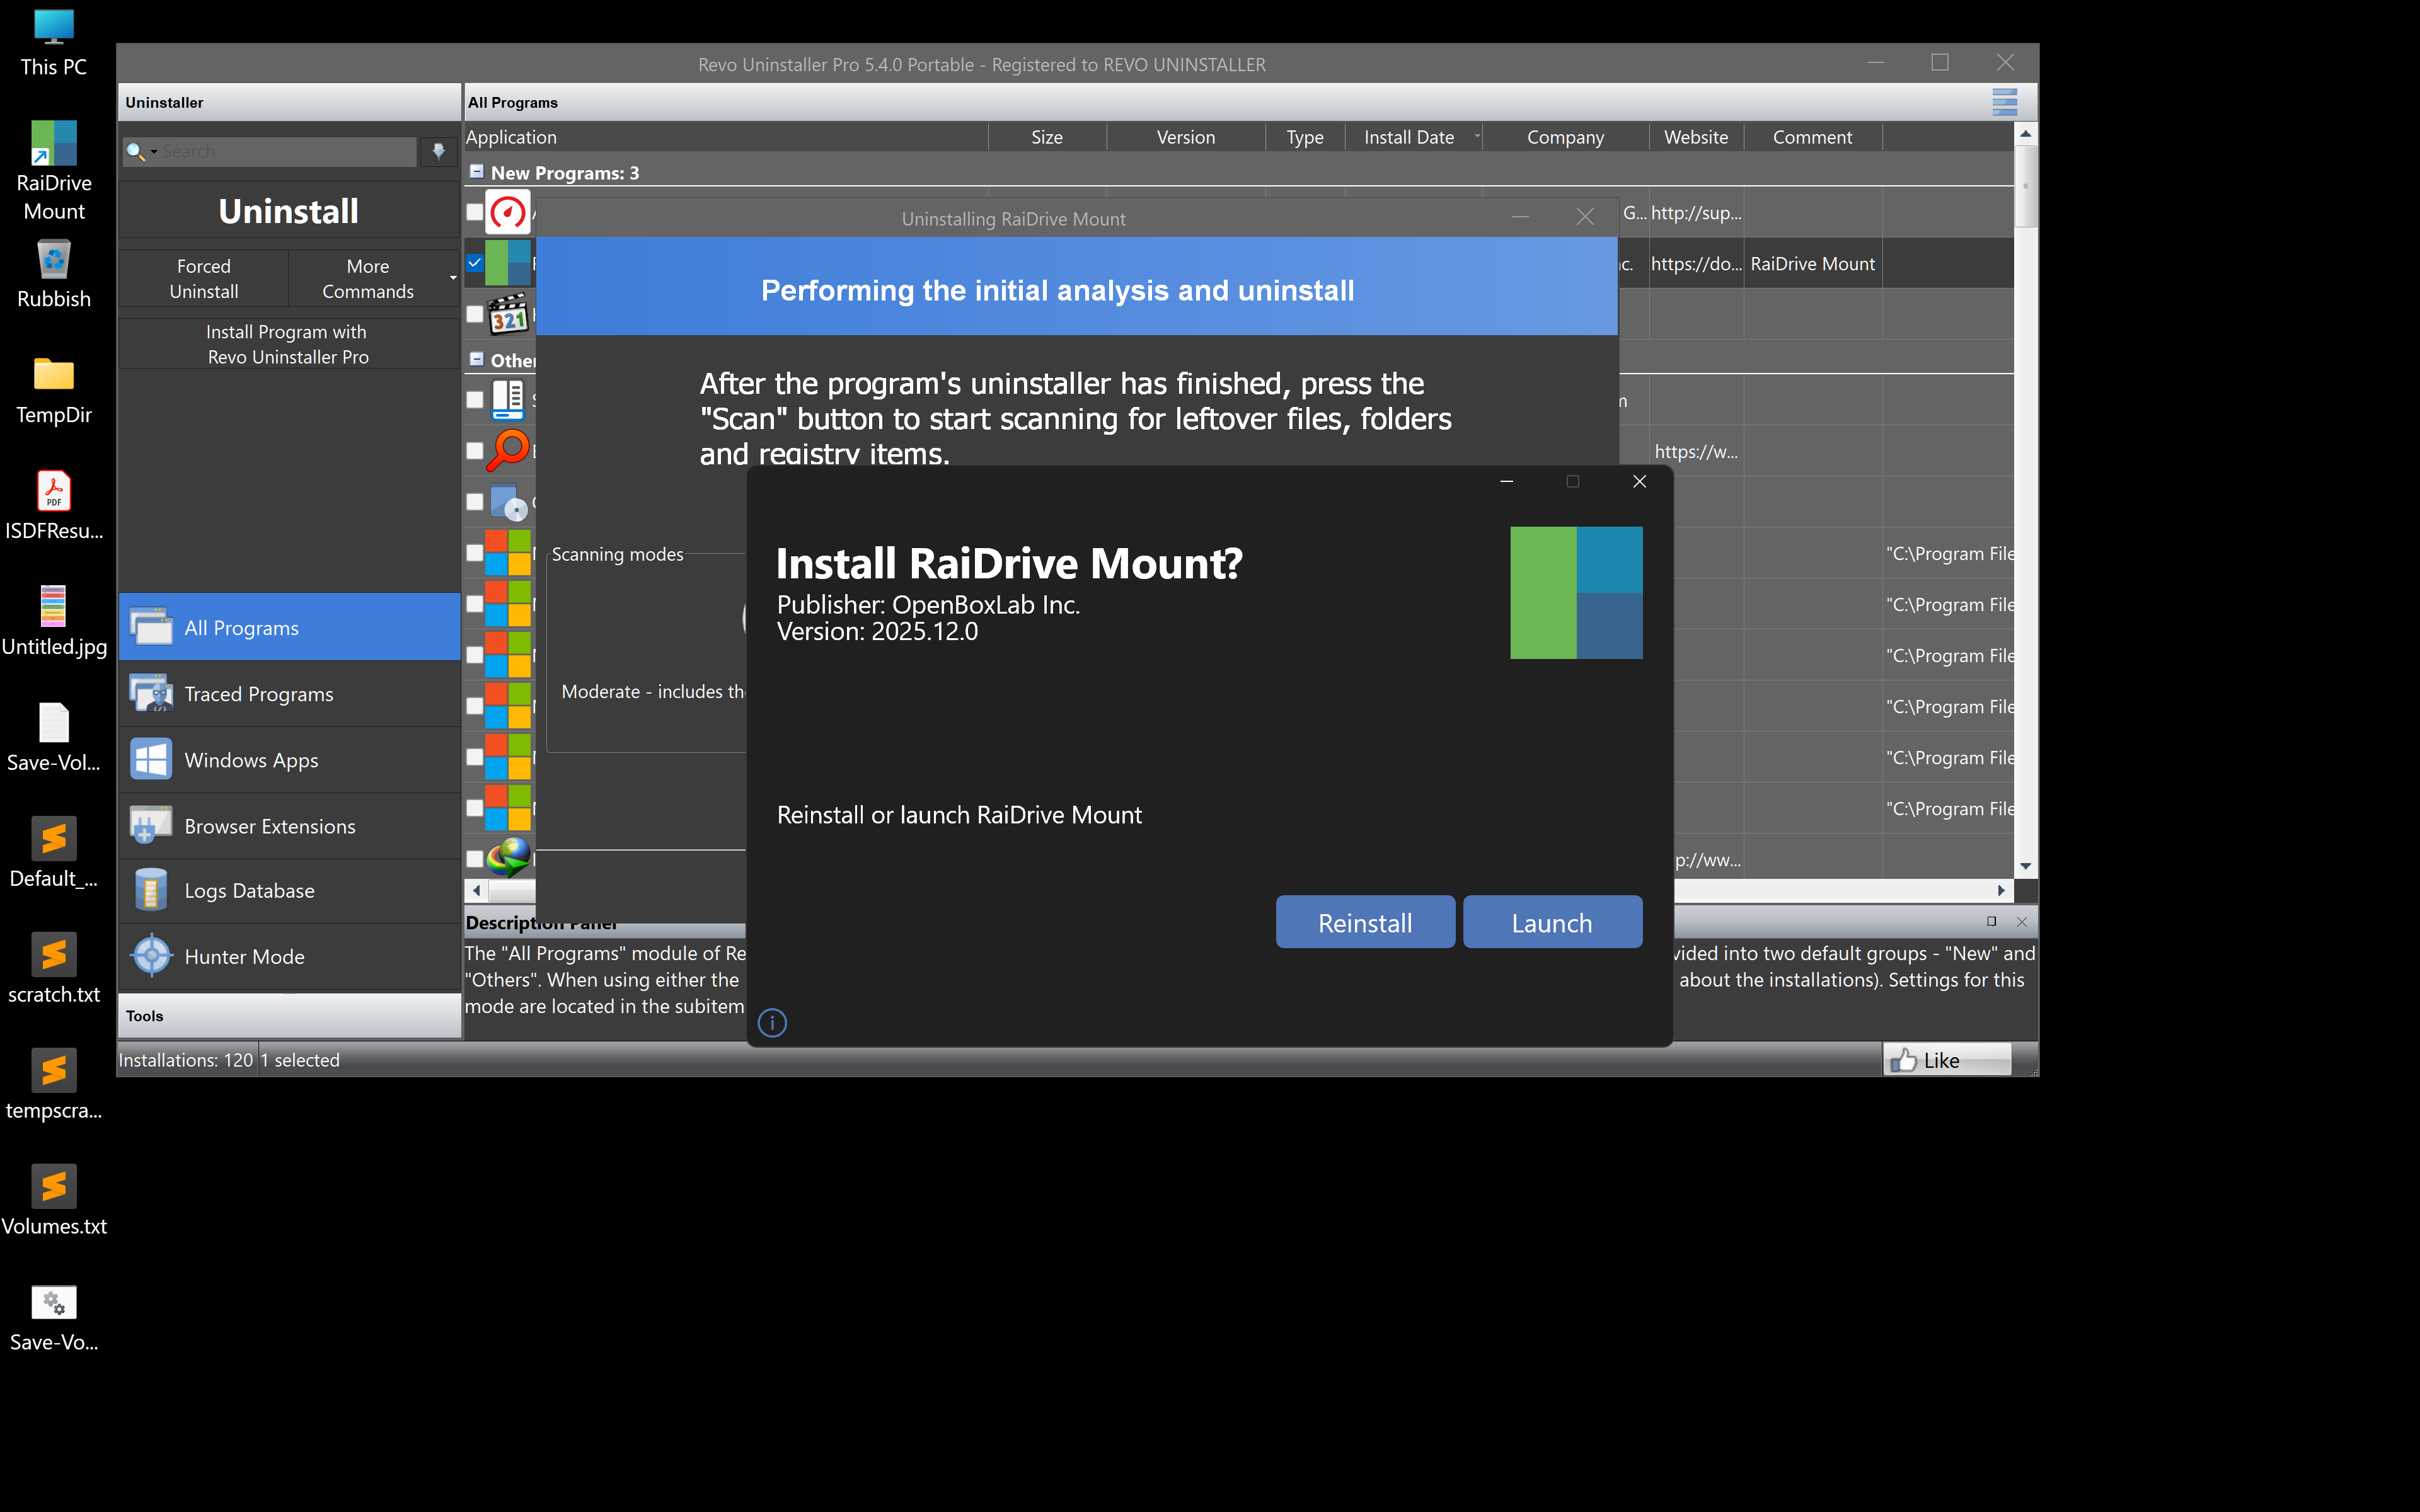Viewport: 2420px width, 1512px height.
Task: Open the search options dropdown arrow
Action: (154, 152)
